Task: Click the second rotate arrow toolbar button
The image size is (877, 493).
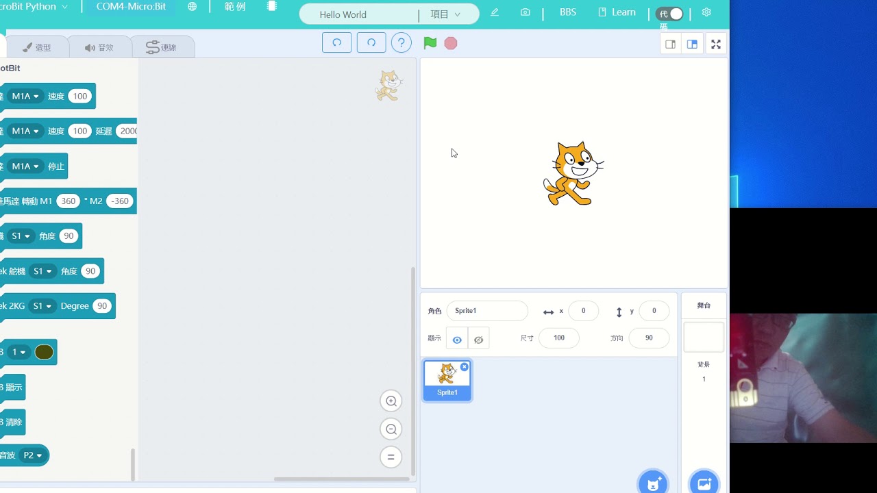Action: (x=371, y=42)
